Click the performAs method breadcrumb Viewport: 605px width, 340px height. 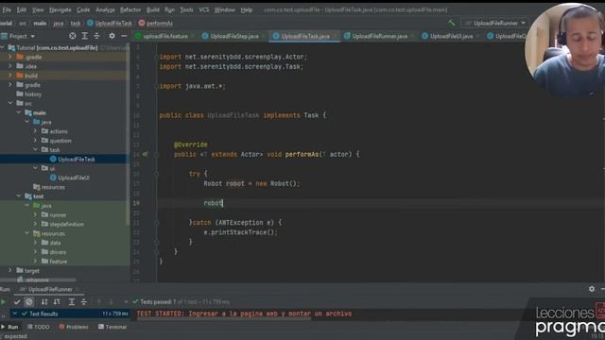click(x=155, y=23)
